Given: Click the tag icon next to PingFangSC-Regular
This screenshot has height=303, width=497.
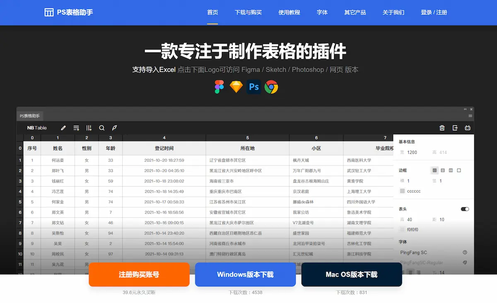Looking at the screenshot, I should pos(465,262).
